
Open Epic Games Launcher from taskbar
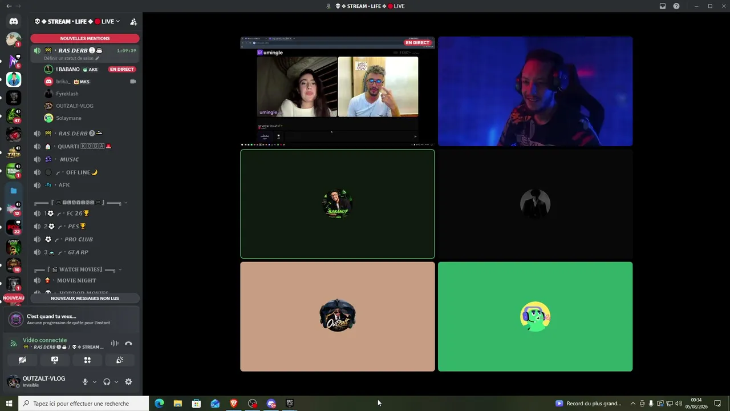(x=290, y=404)
